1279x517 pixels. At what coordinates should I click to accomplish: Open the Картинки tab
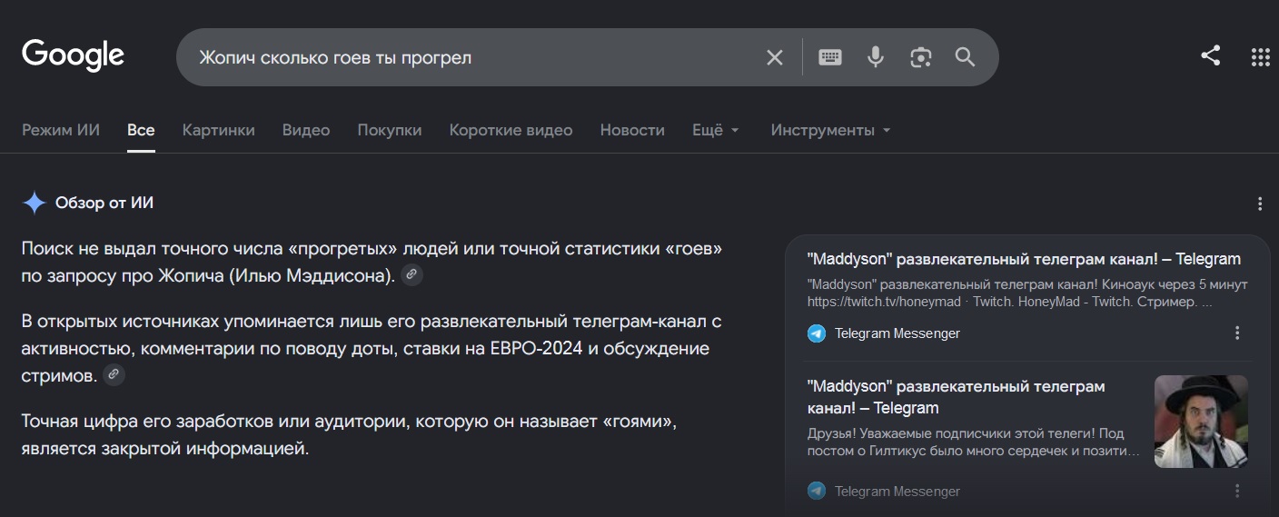[x=218, y=130]
